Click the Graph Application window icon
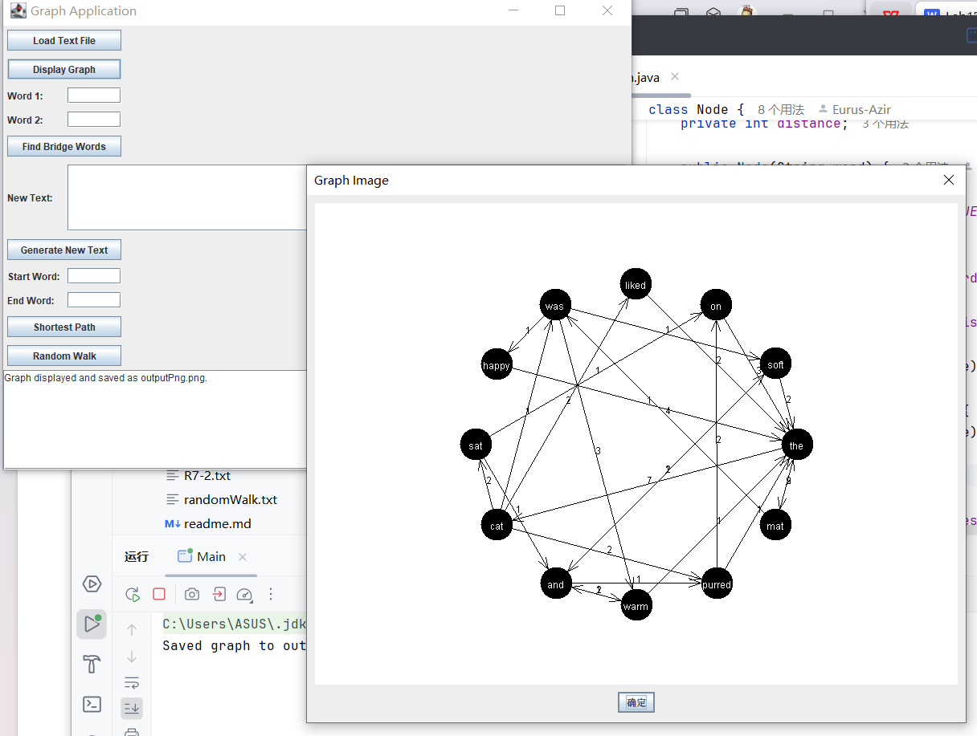The height and width of the screenshot is (736, 977). point(18,10)
